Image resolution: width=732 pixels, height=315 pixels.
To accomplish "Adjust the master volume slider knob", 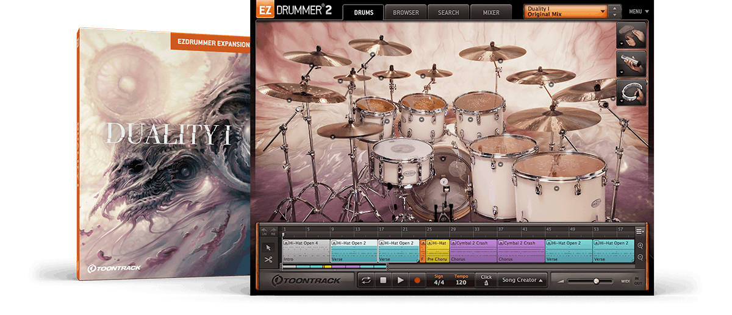I will (596, 281).
